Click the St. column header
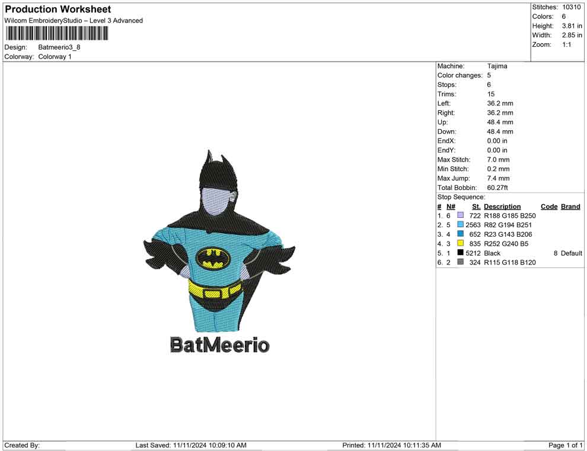 click(x=476, y=207)
